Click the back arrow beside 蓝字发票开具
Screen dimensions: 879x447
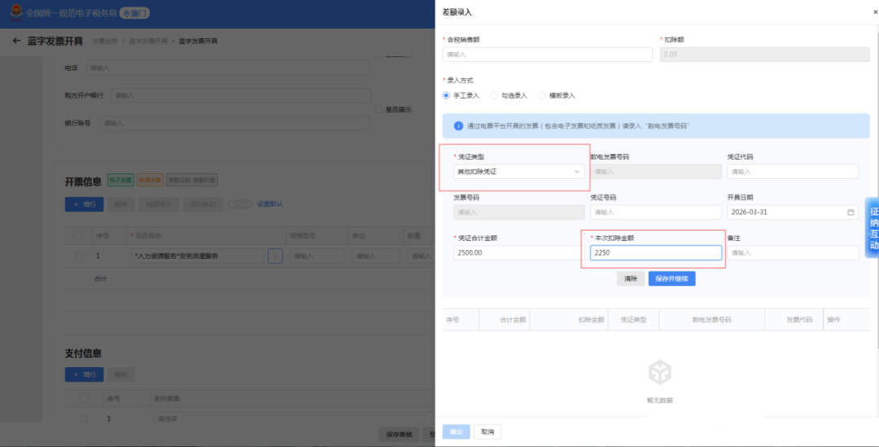(16, 41)
